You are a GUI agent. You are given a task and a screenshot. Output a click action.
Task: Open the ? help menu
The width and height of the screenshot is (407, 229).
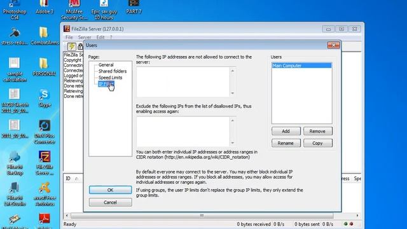click(x=111, y=37)
